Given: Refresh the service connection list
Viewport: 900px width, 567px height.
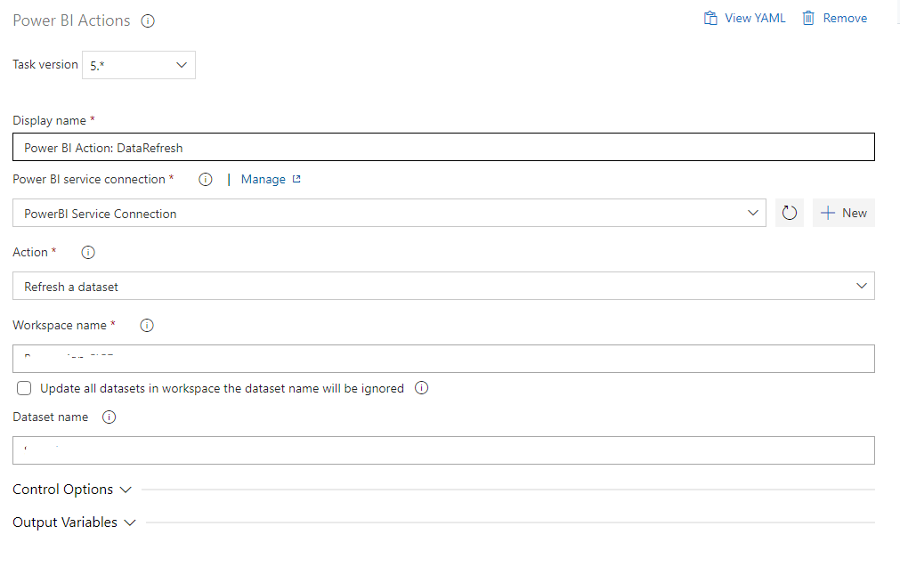Looking at the screenshot, I should 790,213.
